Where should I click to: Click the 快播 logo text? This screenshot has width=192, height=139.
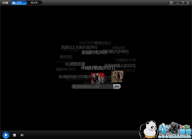pyautogui.click(x=5, y=3)
